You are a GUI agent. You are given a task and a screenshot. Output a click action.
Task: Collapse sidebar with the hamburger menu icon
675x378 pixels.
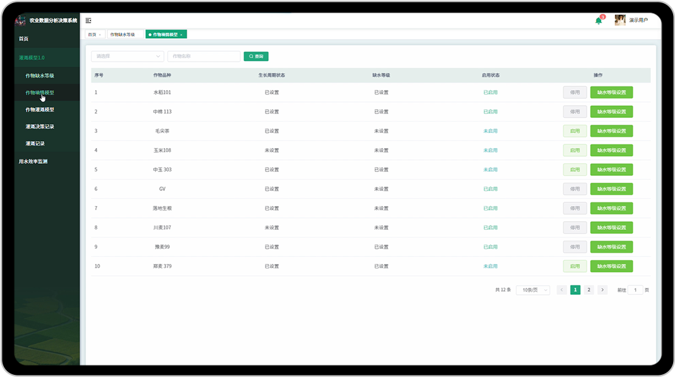point(88,21)
